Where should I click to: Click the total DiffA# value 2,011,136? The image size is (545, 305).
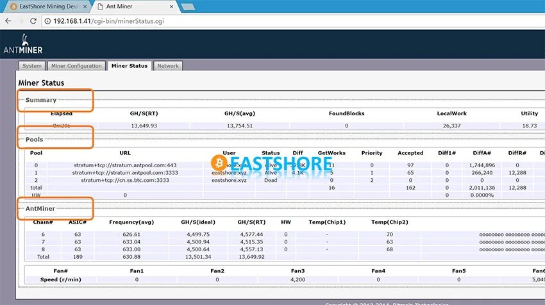click(x=482, y=188)
